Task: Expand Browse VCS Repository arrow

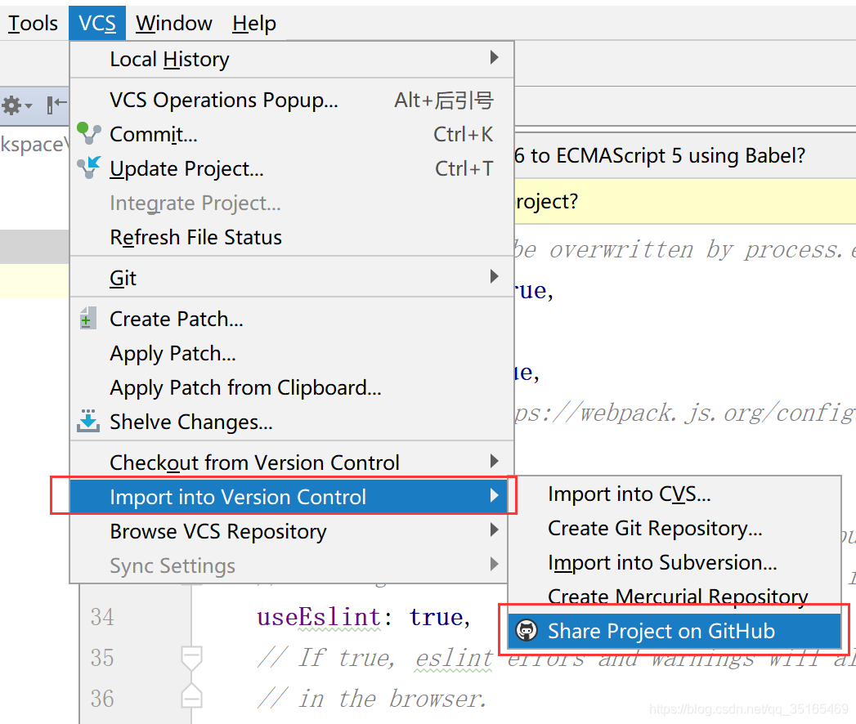Action: point(494,530)
